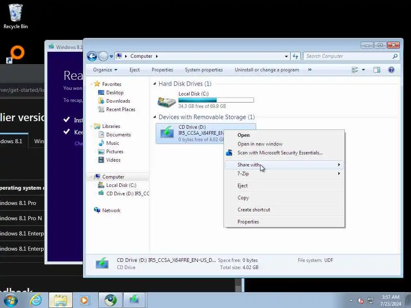The width and height of the screenshot is (411, 308).
Task: Switch to Windows 8.1 setup taskbar button
Action: click(134, 300)
